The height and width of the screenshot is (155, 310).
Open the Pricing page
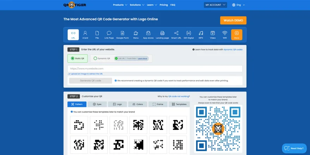click(164, 5)
